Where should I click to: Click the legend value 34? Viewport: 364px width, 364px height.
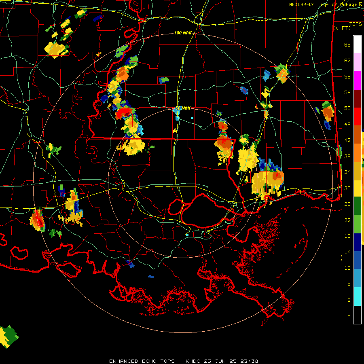[347, 172]
